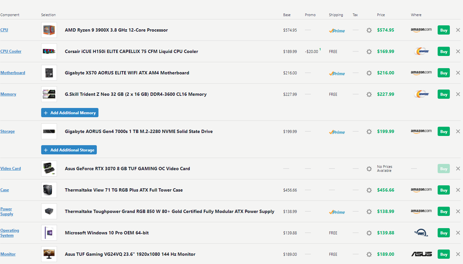Image resolution: width=463 pixels, height=264 pixels.
Task: Open the AMD Ryzen 9 3900X product name
Action: click(116, 30)
